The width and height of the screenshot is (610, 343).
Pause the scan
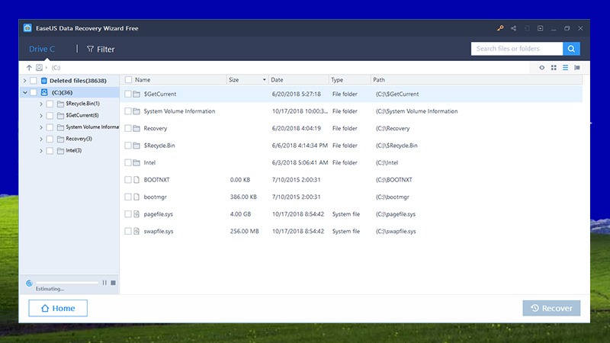pos(104,283)
